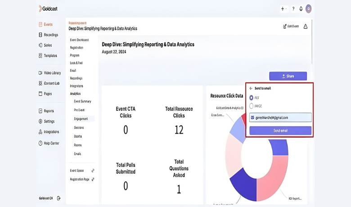
Task: Click the back arrow in Send to email
Action: (x=251, y=89)
